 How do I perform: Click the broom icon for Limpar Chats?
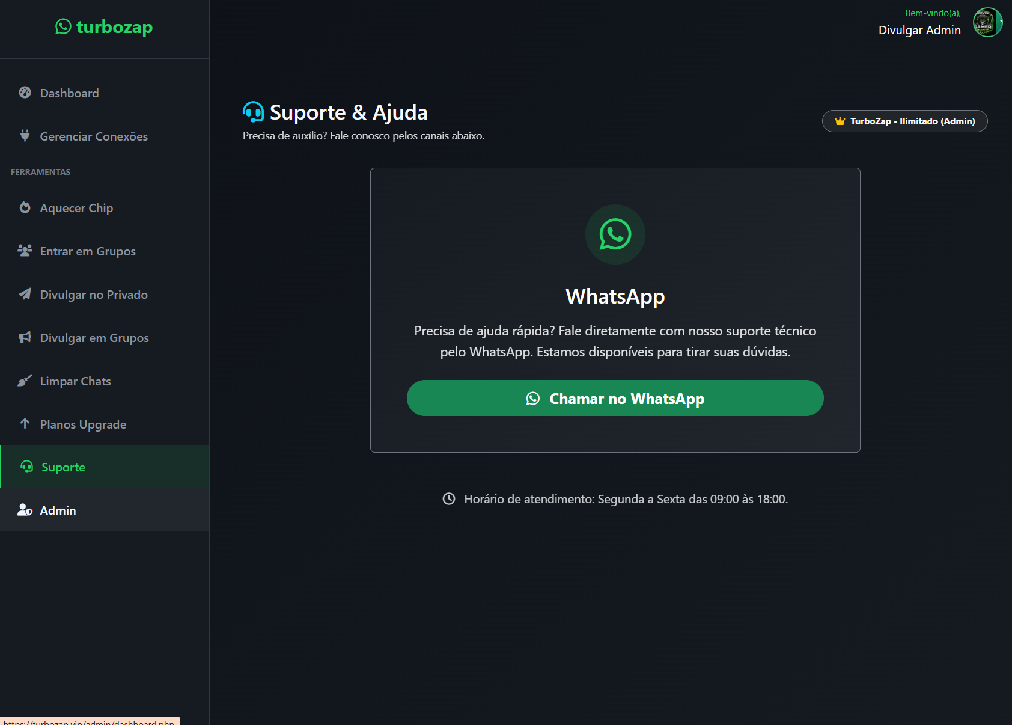pos(25,381)
